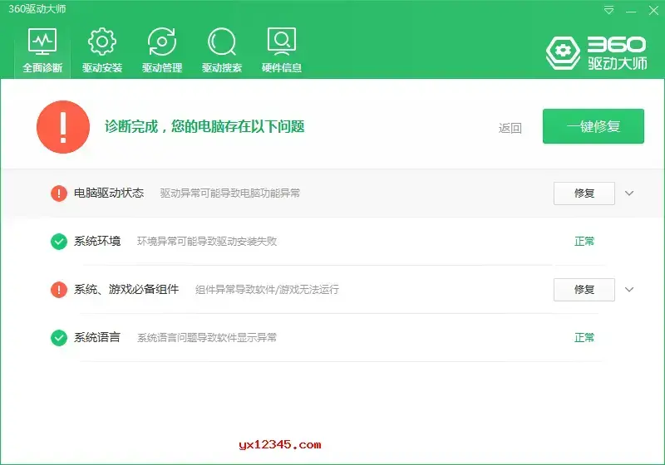This screenshot has width=665, height=465.
Task: Click the green check icon beside 系统环境
Action: point(59,242)
